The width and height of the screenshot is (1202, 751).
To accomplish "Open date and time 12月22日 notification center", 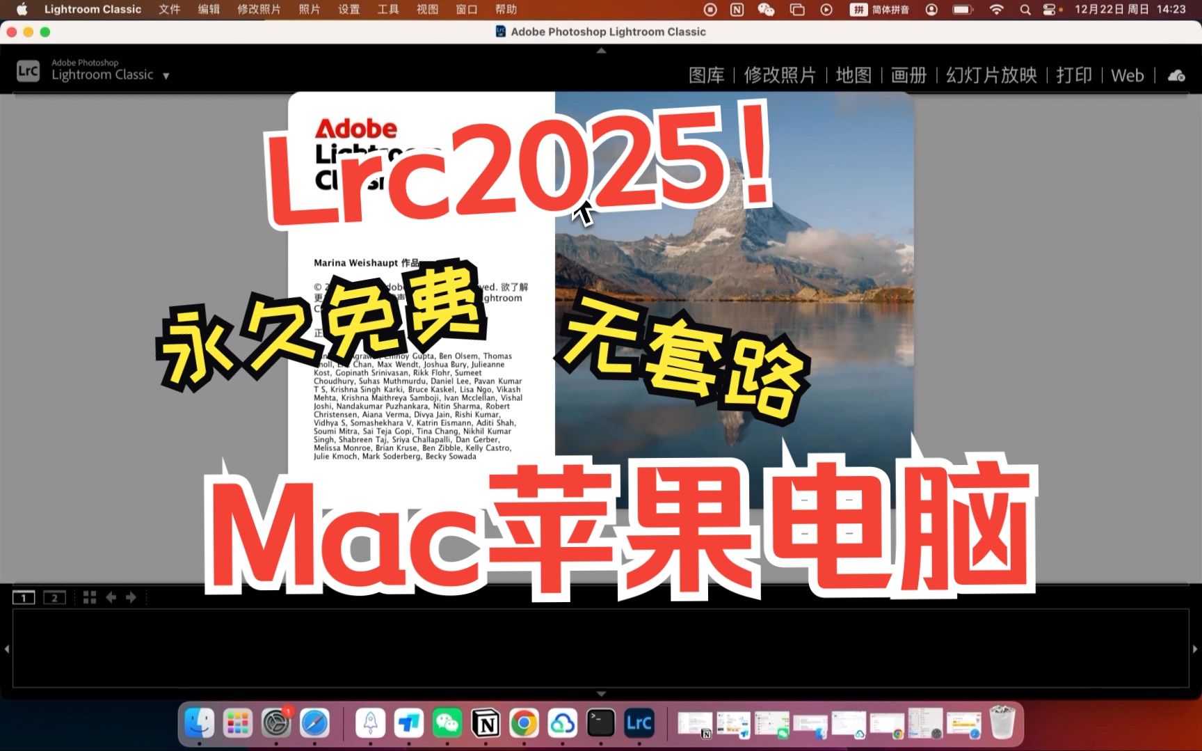I will 1130,9.
